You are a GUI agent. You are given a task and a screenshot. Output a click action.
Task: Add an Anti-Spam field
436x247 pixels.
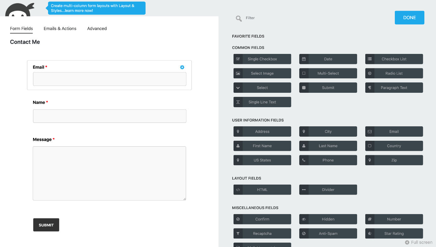(328, 234)
